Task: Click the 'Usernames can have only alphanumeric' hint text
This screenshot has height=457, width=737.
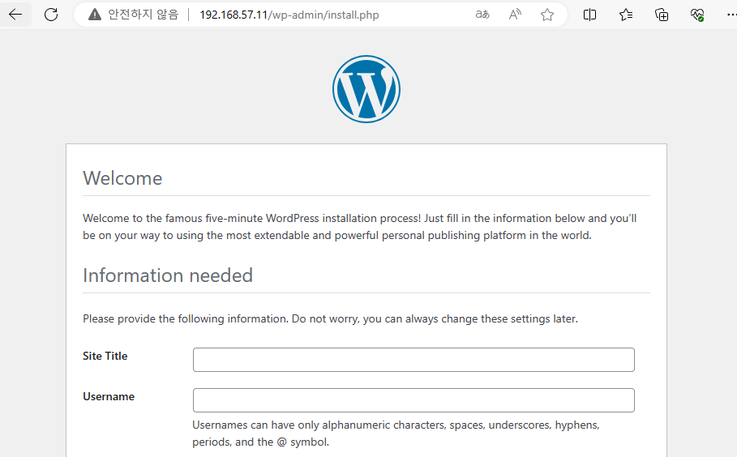Action: (x=396, y=433)
